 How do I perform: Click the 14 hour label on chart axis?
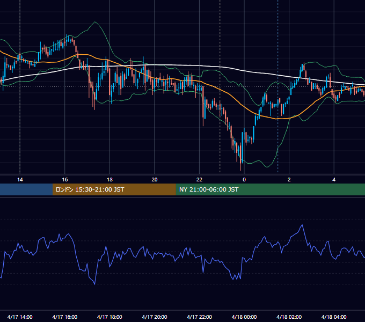(20, 180)
